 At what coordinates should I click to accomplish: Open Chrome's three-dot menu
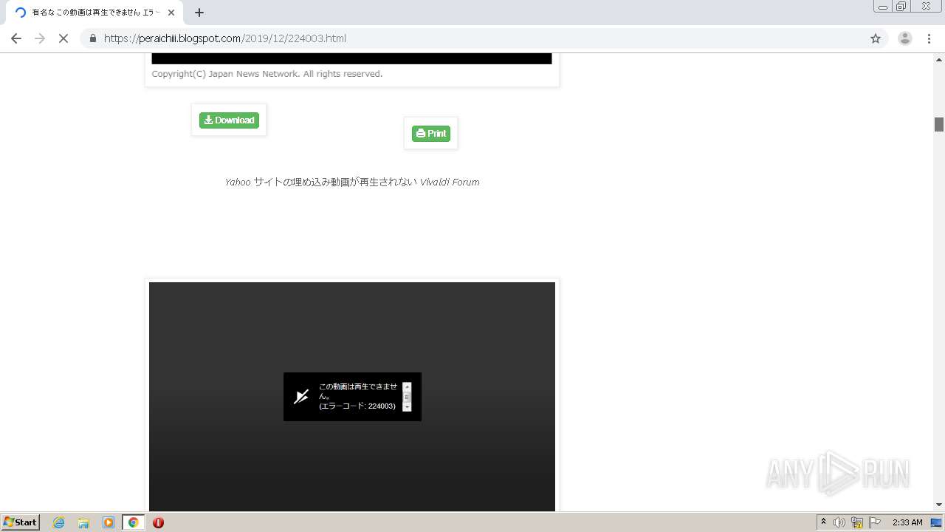click(929, 38)
